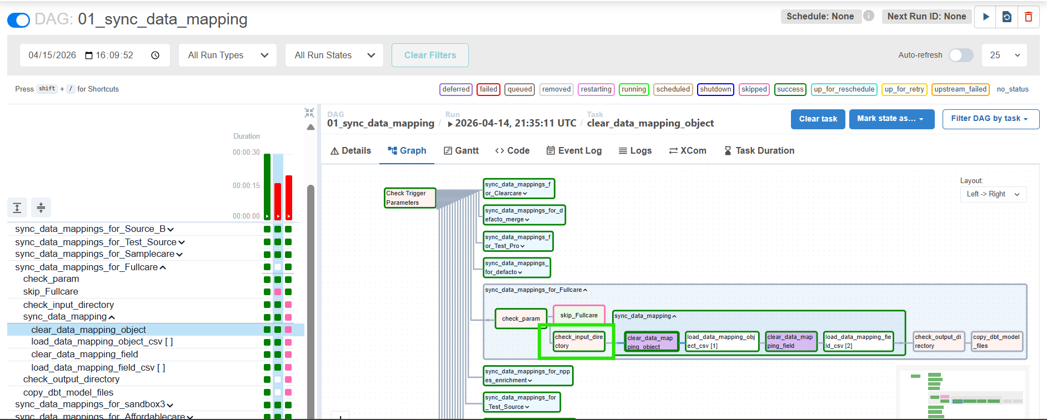Expand sync_data_mappings_for_Samplecare group in grid
This screenshot has height=420, width=1047.
pyautogui.click(x=99, y=254)
